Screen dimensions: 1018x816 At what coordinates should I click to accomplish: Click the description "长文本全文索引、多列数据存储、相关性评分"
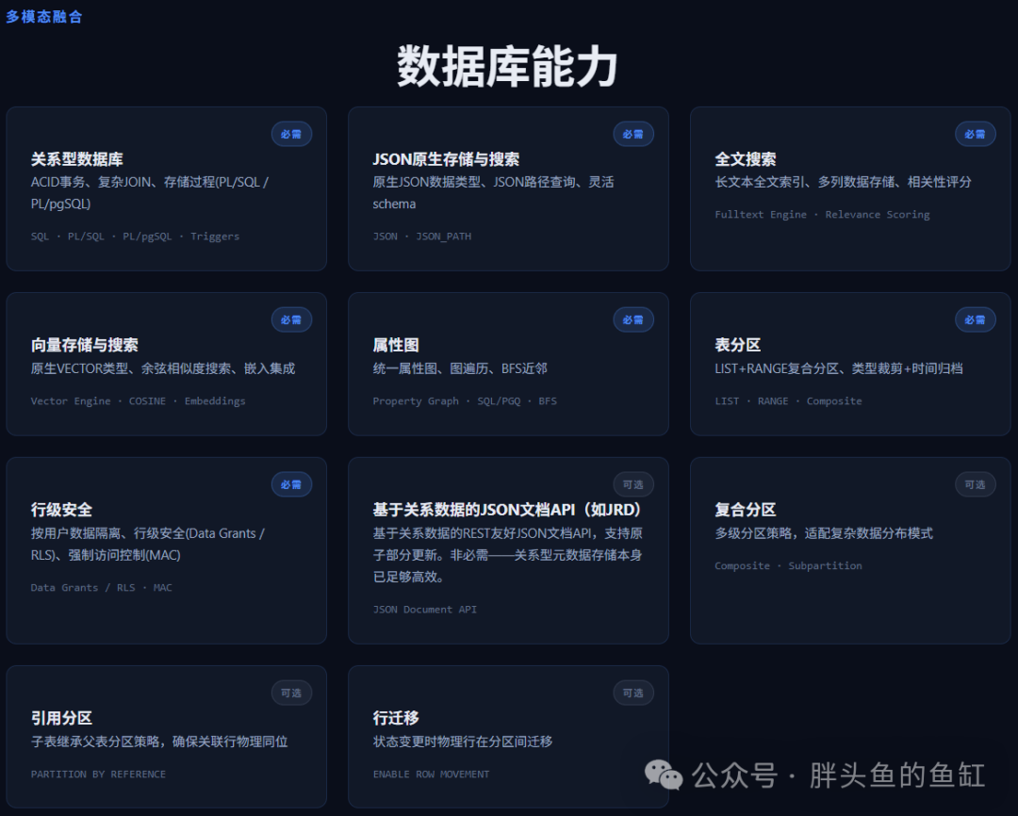[843, 182]
